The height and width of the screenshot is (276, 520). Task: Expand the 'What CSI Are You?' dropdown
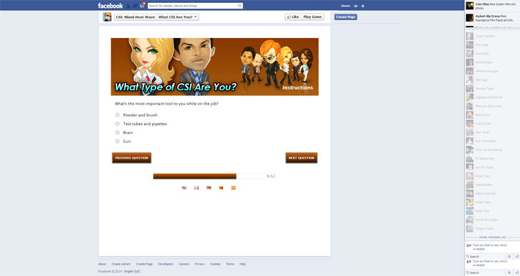[178, 17]
